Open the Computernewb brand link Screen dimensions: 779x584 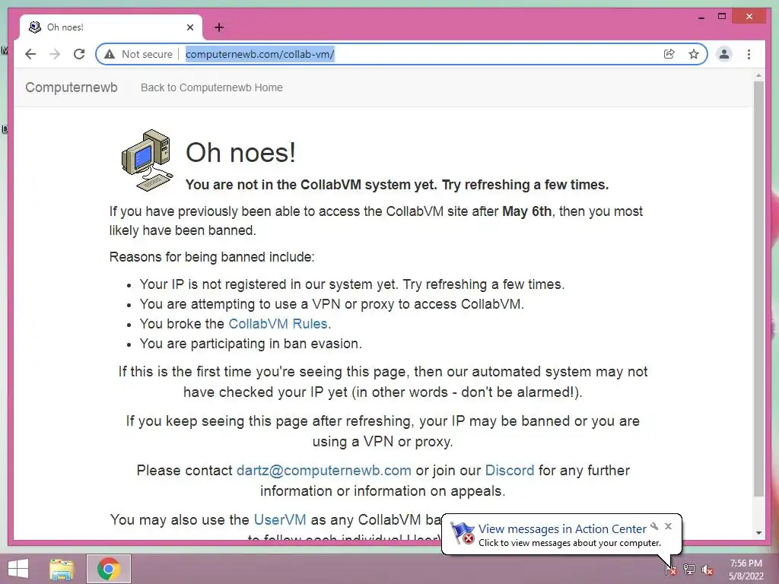[72, 87]
